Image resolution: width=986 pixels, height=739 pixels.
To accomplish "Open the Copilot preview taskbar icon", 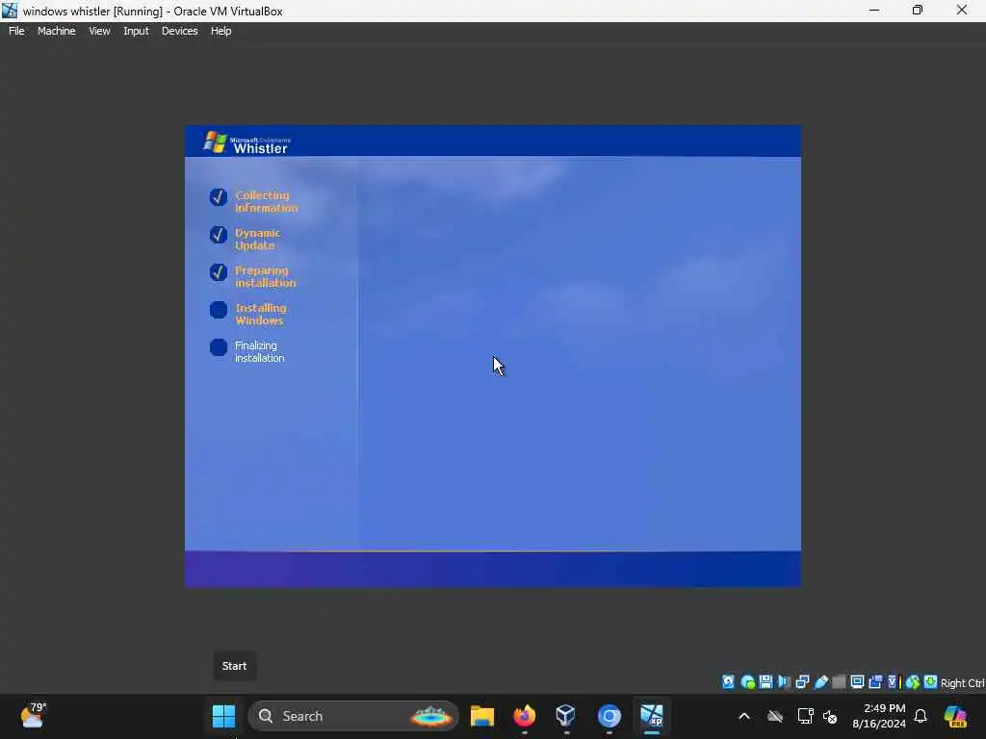I will pos(955,716).
